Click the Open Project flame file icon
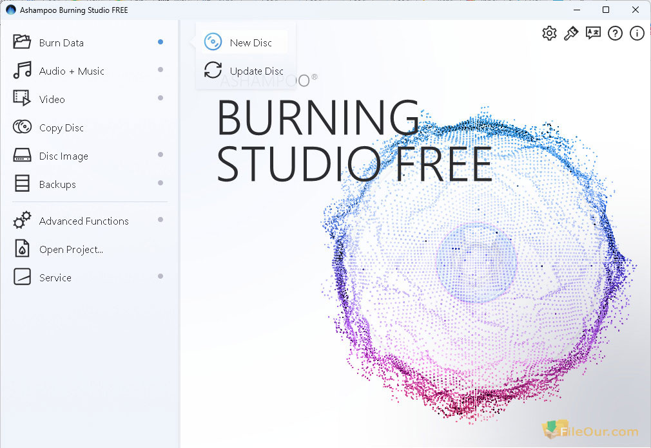The image size is (651, 448). [22, 248]
